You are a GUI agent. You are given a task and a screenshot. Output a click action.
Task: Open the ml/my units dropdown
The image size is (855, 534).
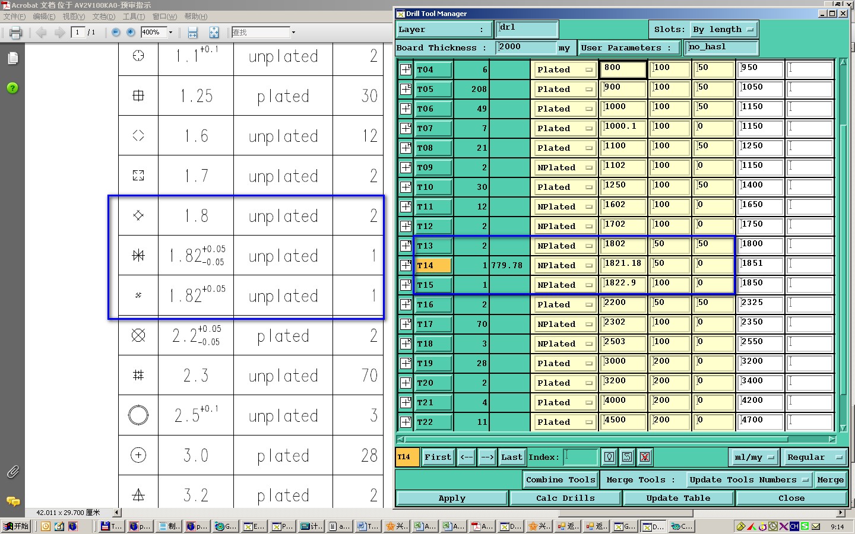[x=754, y=457]
